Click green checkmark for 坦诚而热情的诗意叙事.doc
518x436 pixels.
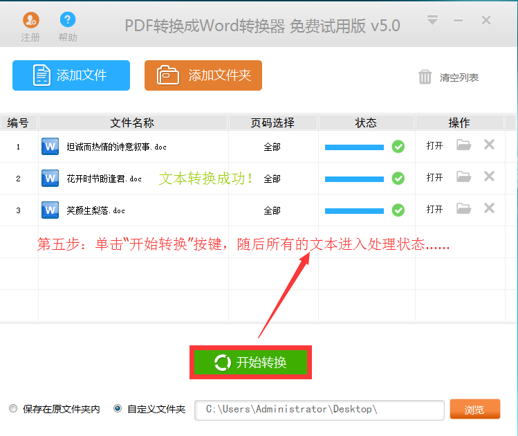coord(398,147)
